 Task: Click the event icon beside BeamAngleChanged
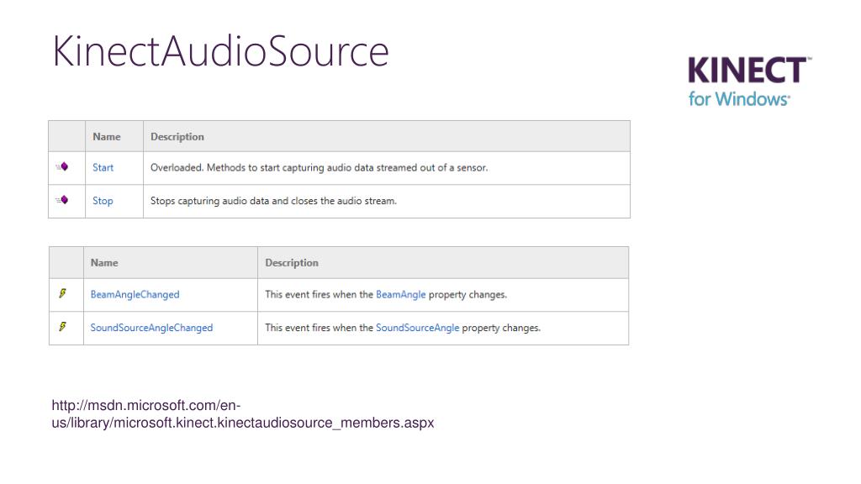(x=62, y=293)
